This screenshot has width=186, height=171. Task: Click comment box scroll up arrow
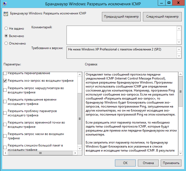pos(179,29)
